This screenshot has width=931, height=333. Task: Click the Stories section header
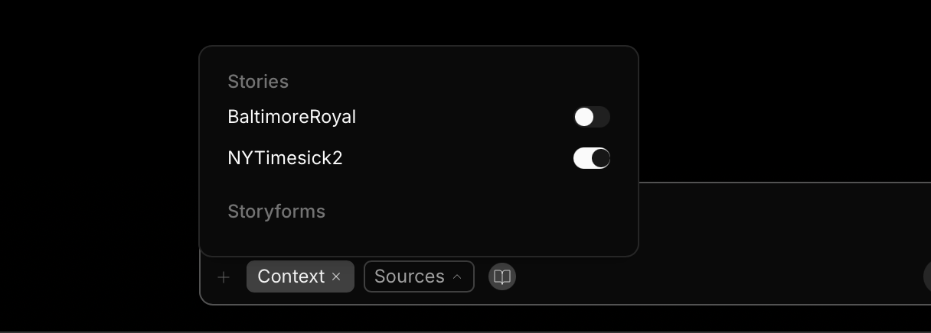coord(258,82)
